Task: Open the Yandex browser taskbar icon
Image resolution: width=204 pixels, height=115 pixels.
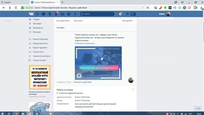Action: pos(30,114)
